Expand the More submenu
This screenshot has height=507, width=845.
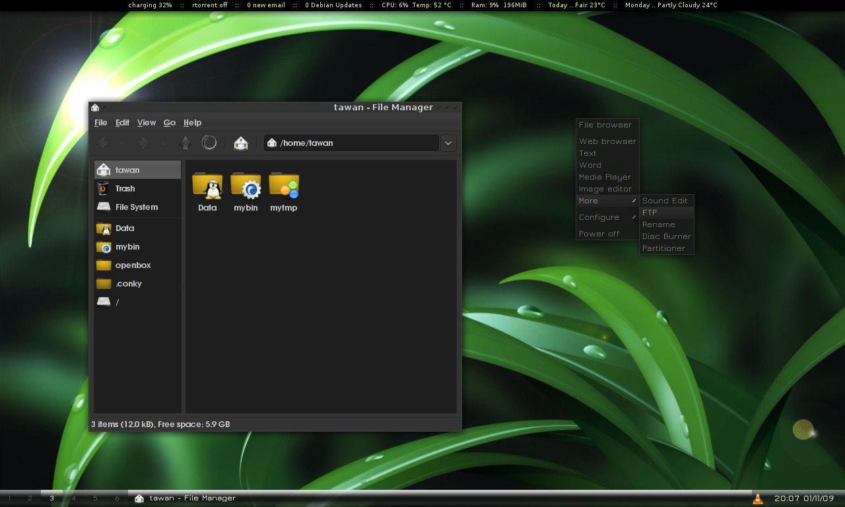[x=607, y=201]
